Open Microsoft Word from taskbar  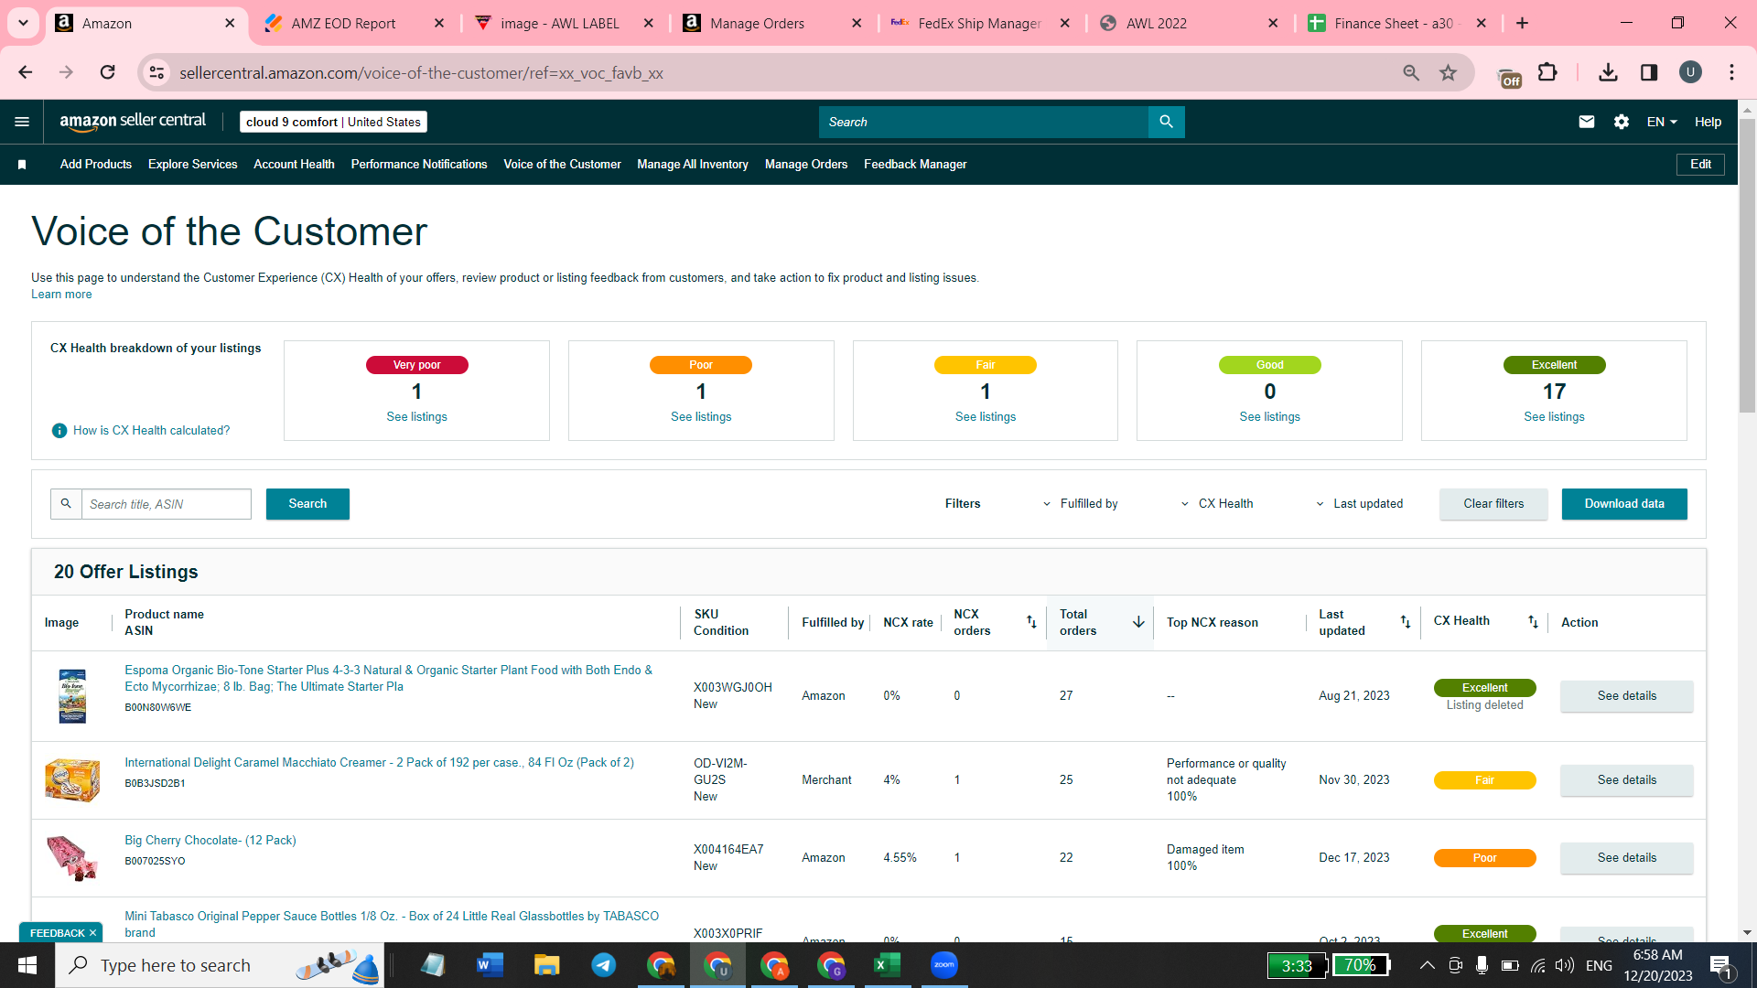[490, 965]
